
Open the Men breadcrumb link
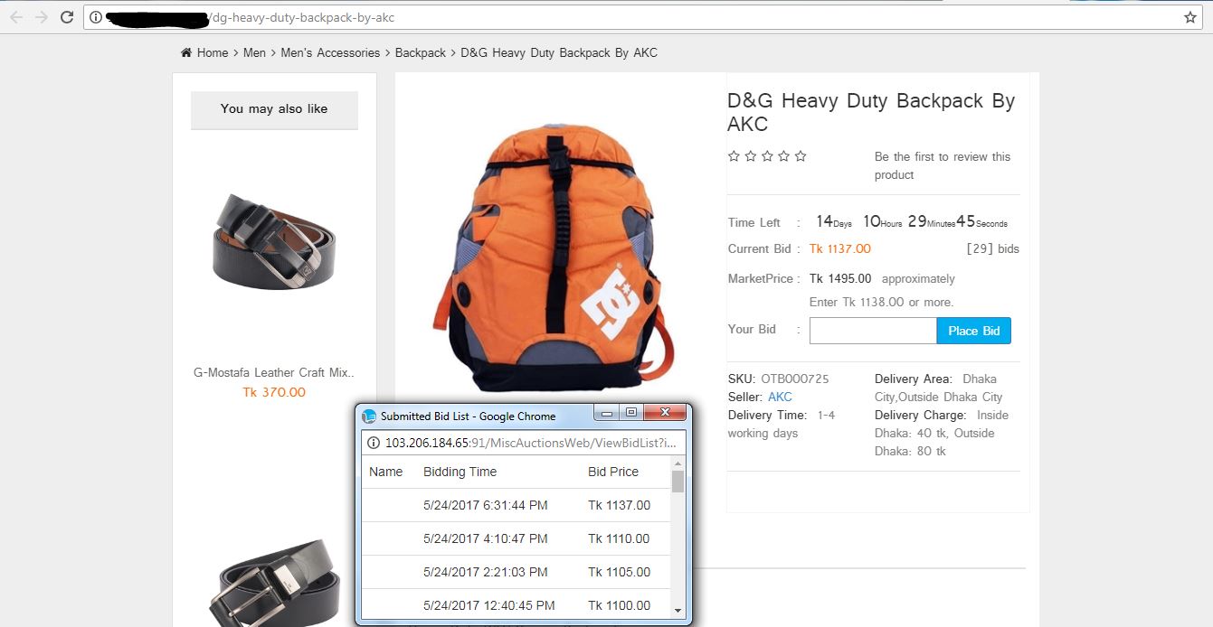point(254,52)
